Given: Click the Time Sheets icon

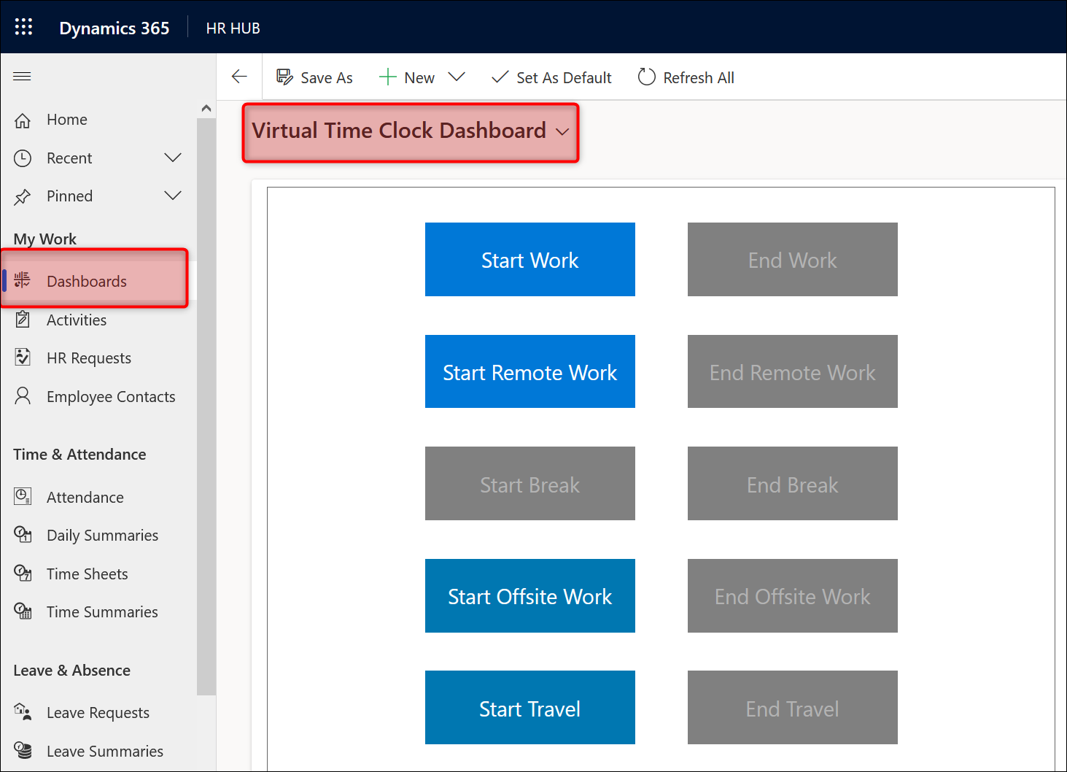Looking at the screenshot, I should point(23,574).
